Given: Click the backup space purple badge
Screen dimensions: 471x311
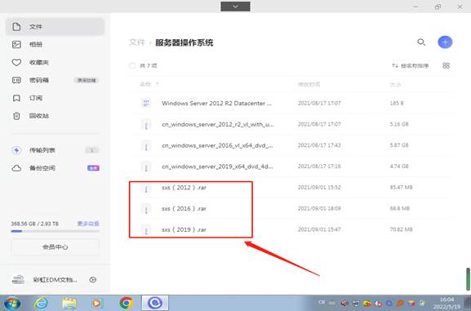Looking at the screenshot, I should point(93,168).
